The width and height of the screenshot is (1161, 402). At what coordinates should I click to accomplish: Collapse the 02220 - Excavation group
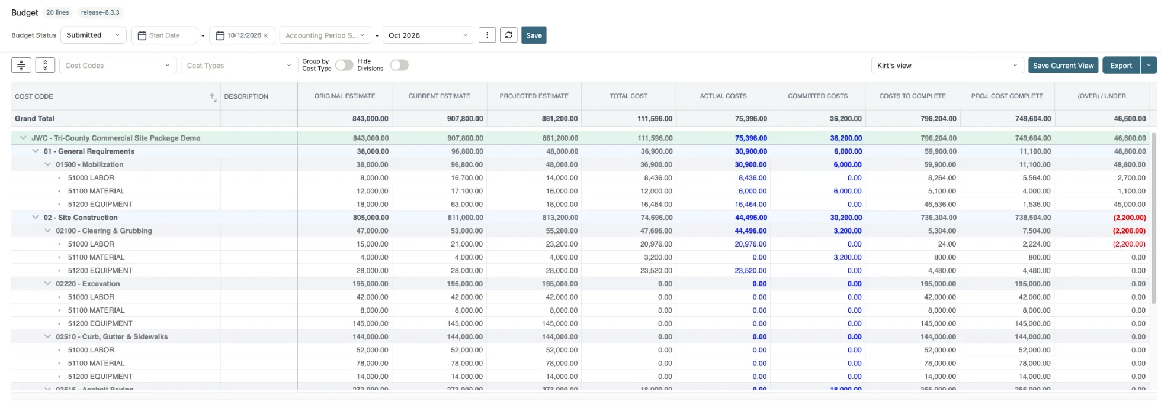[48, 284]
